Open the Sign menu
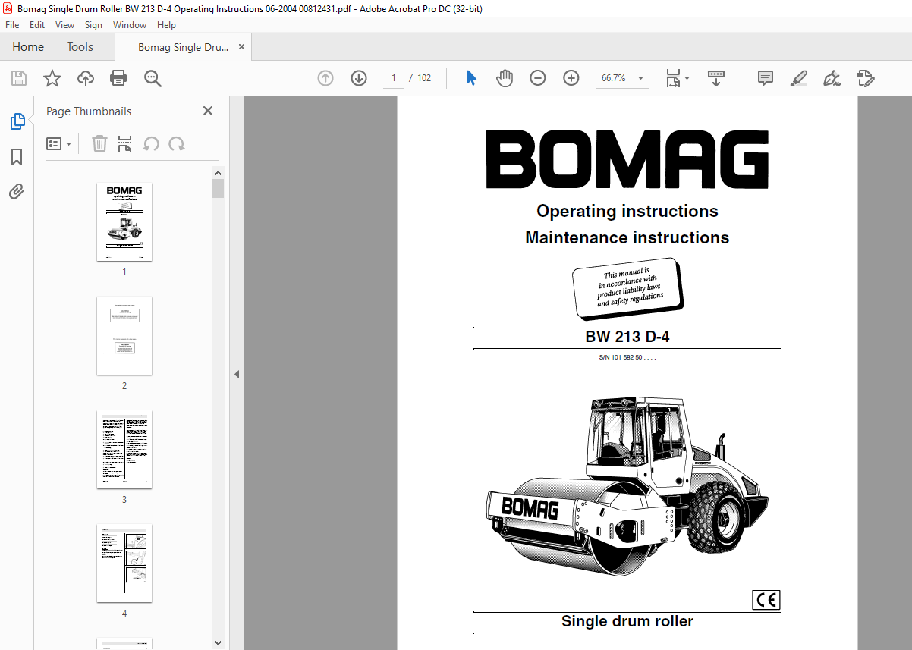This screenshot has height=650, width=912. 93,25
